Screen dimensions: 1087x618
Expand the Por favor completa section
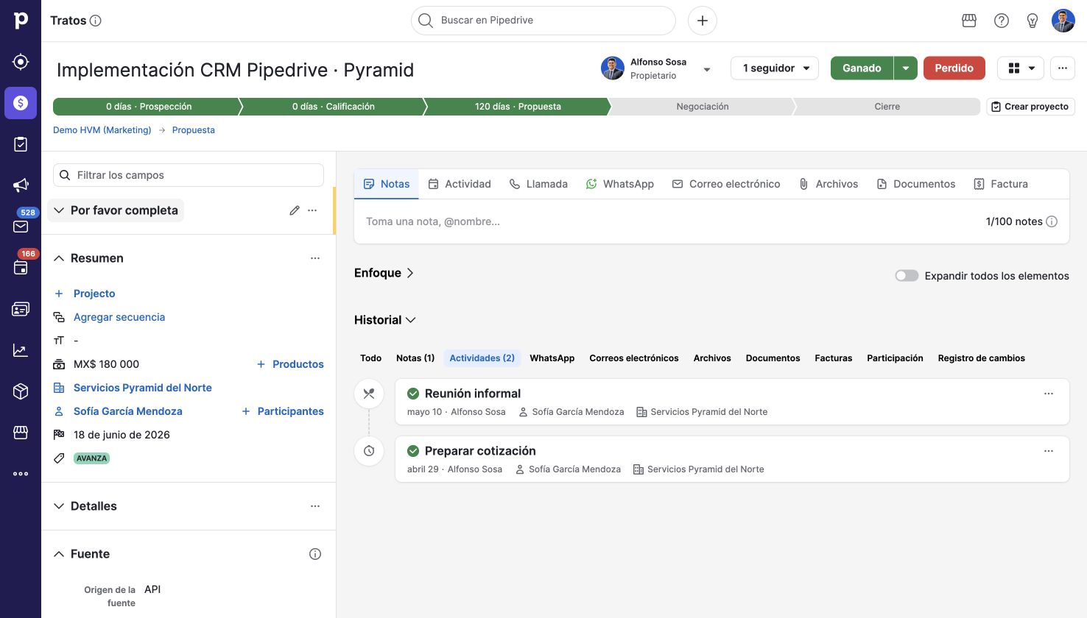pos(116,210)
